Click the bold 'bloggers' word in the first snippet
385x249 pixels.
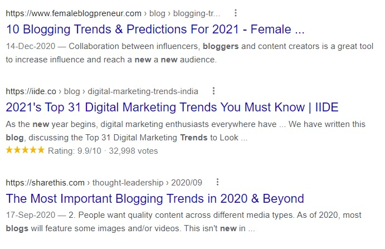221,46
